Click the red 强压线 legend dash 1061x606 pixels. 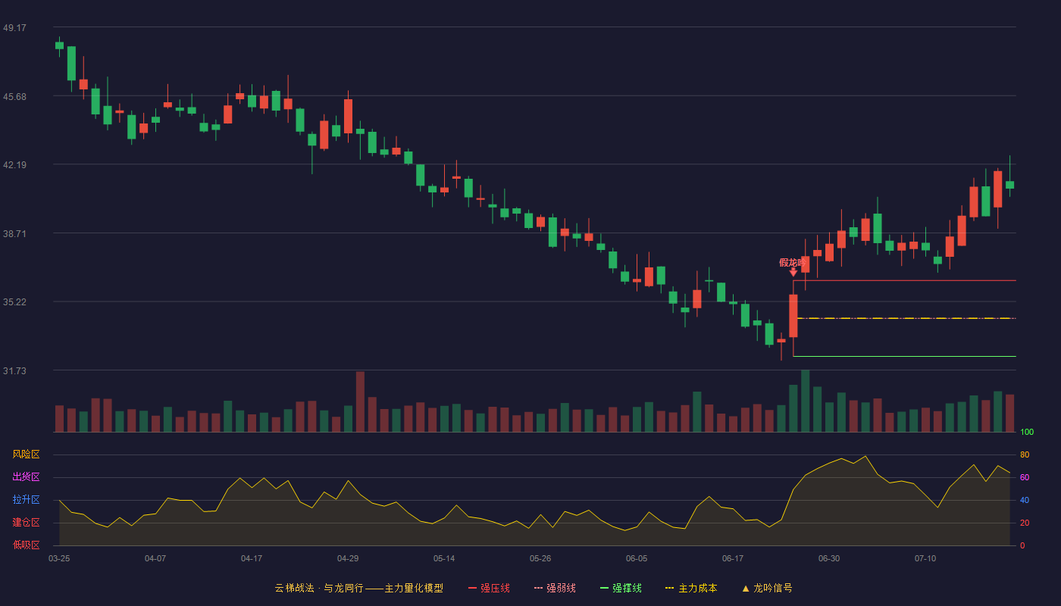[473, 588]
